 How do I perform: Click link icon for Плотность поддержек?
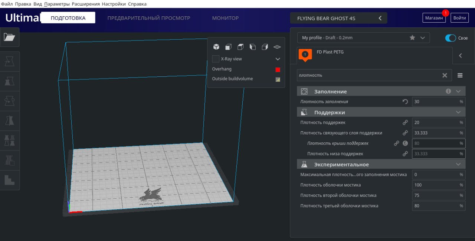405,122
